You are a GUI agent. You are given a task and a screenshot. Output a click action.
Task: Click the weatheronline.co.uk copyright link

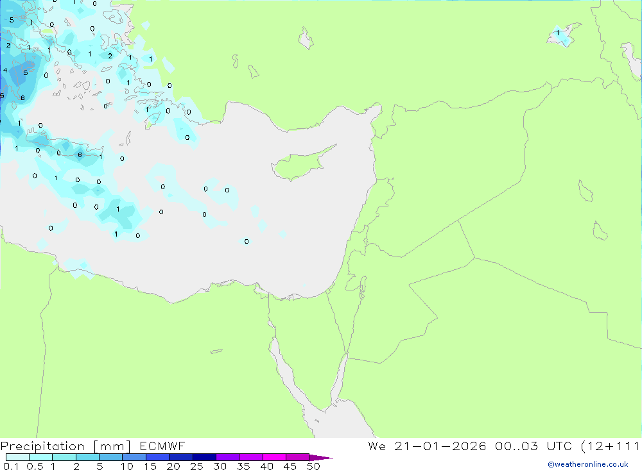coord(587,464)
